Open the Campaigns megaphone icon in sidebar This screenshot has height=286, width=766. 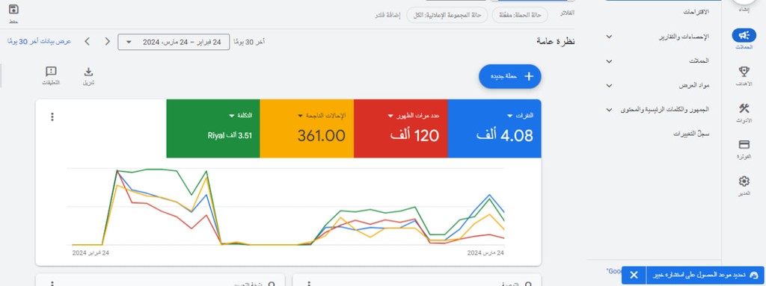pos(744,36)
